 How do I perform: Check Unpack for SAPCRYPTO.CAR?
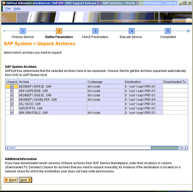12,108
